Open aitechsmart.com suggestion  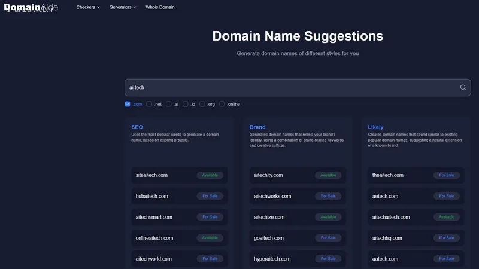[x=154, y=217]
